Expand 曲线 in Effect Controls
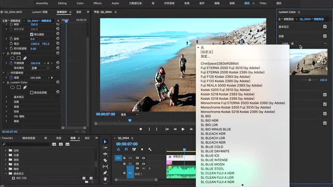Image resolution: width=333 pixels, height=187 pixels. coord(7,107)
